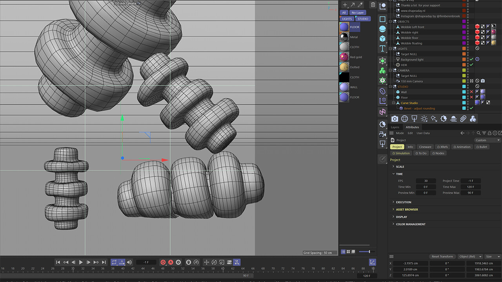
Task: Click the Reset Transform button
Action: 442,257
